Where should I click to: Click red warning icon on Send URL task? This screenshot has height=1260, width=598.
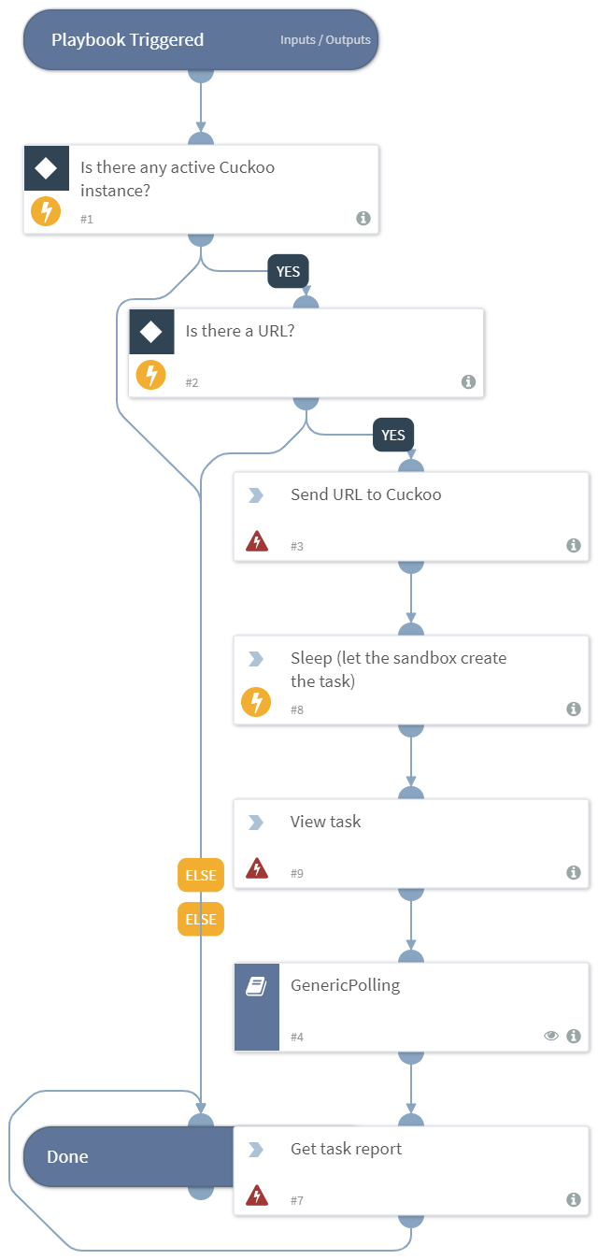coord(256,541)
